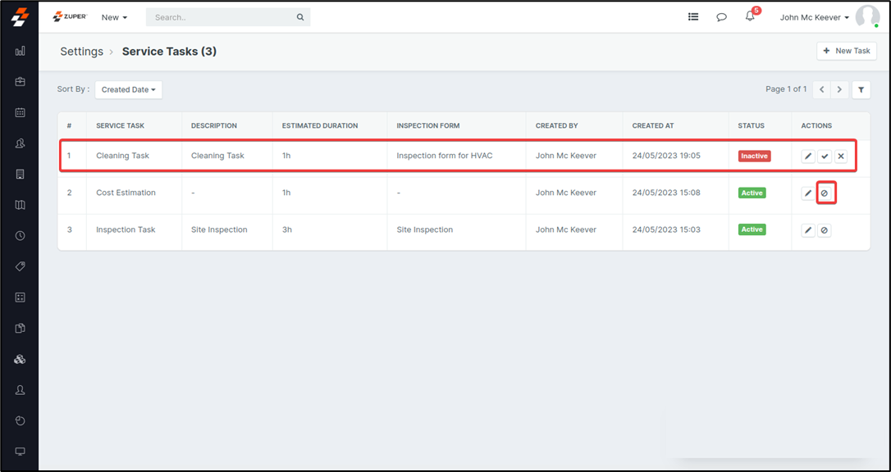891x472 pixels.
Task: Edit the Inspection Task row
Action: (x=808, y=230)
